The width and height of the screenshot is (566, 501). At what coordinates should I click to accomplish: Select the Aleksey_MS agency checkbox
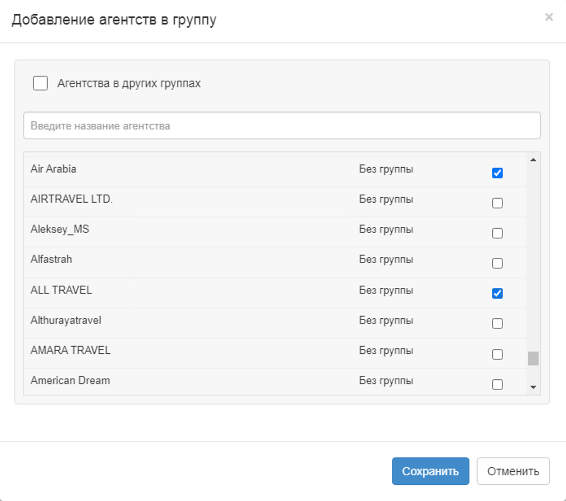(x=497, y=233)
